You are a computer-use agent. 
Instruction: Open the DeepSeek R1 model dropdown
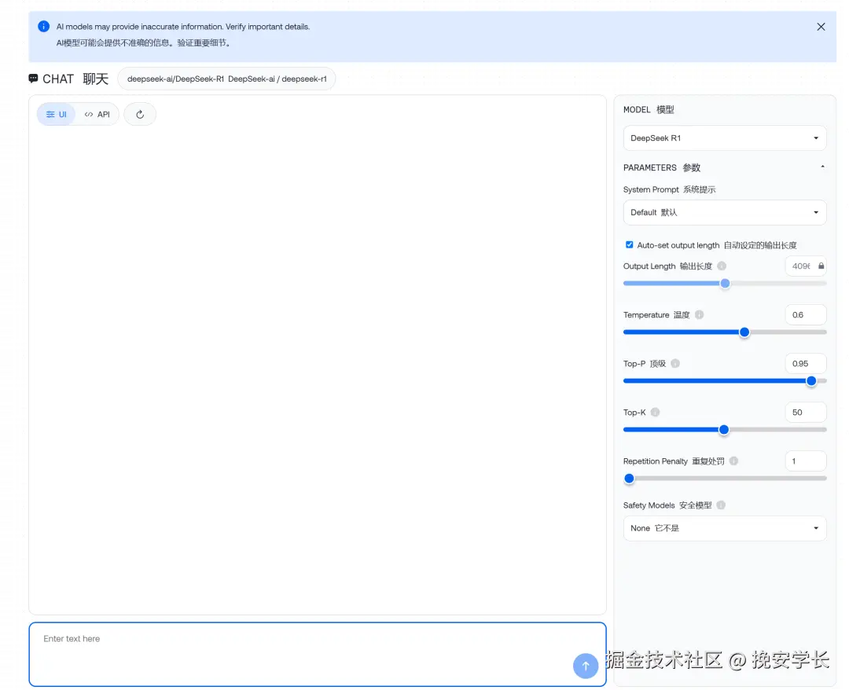(x=725, y=138)
